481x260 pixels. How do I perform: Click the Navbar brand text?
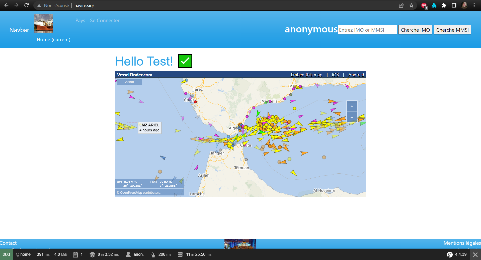pyautogui.click(x=19, y=30)
